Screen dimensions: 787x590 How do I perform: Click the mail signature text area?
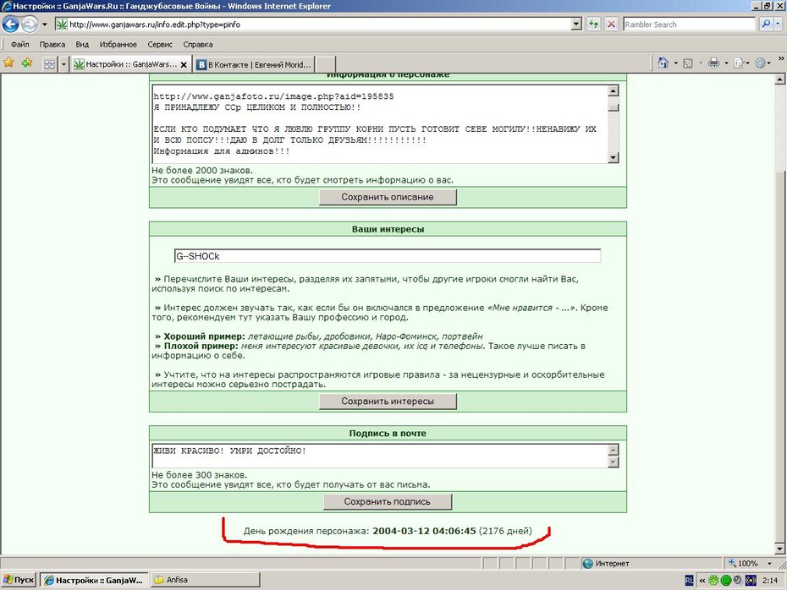coord(379,456)
